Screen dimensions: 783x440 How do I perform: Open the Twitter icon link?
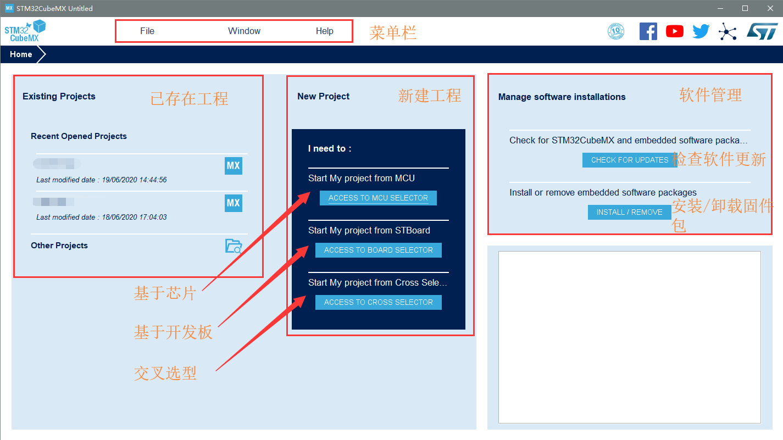pyautogui.click(x=701, y=31)
